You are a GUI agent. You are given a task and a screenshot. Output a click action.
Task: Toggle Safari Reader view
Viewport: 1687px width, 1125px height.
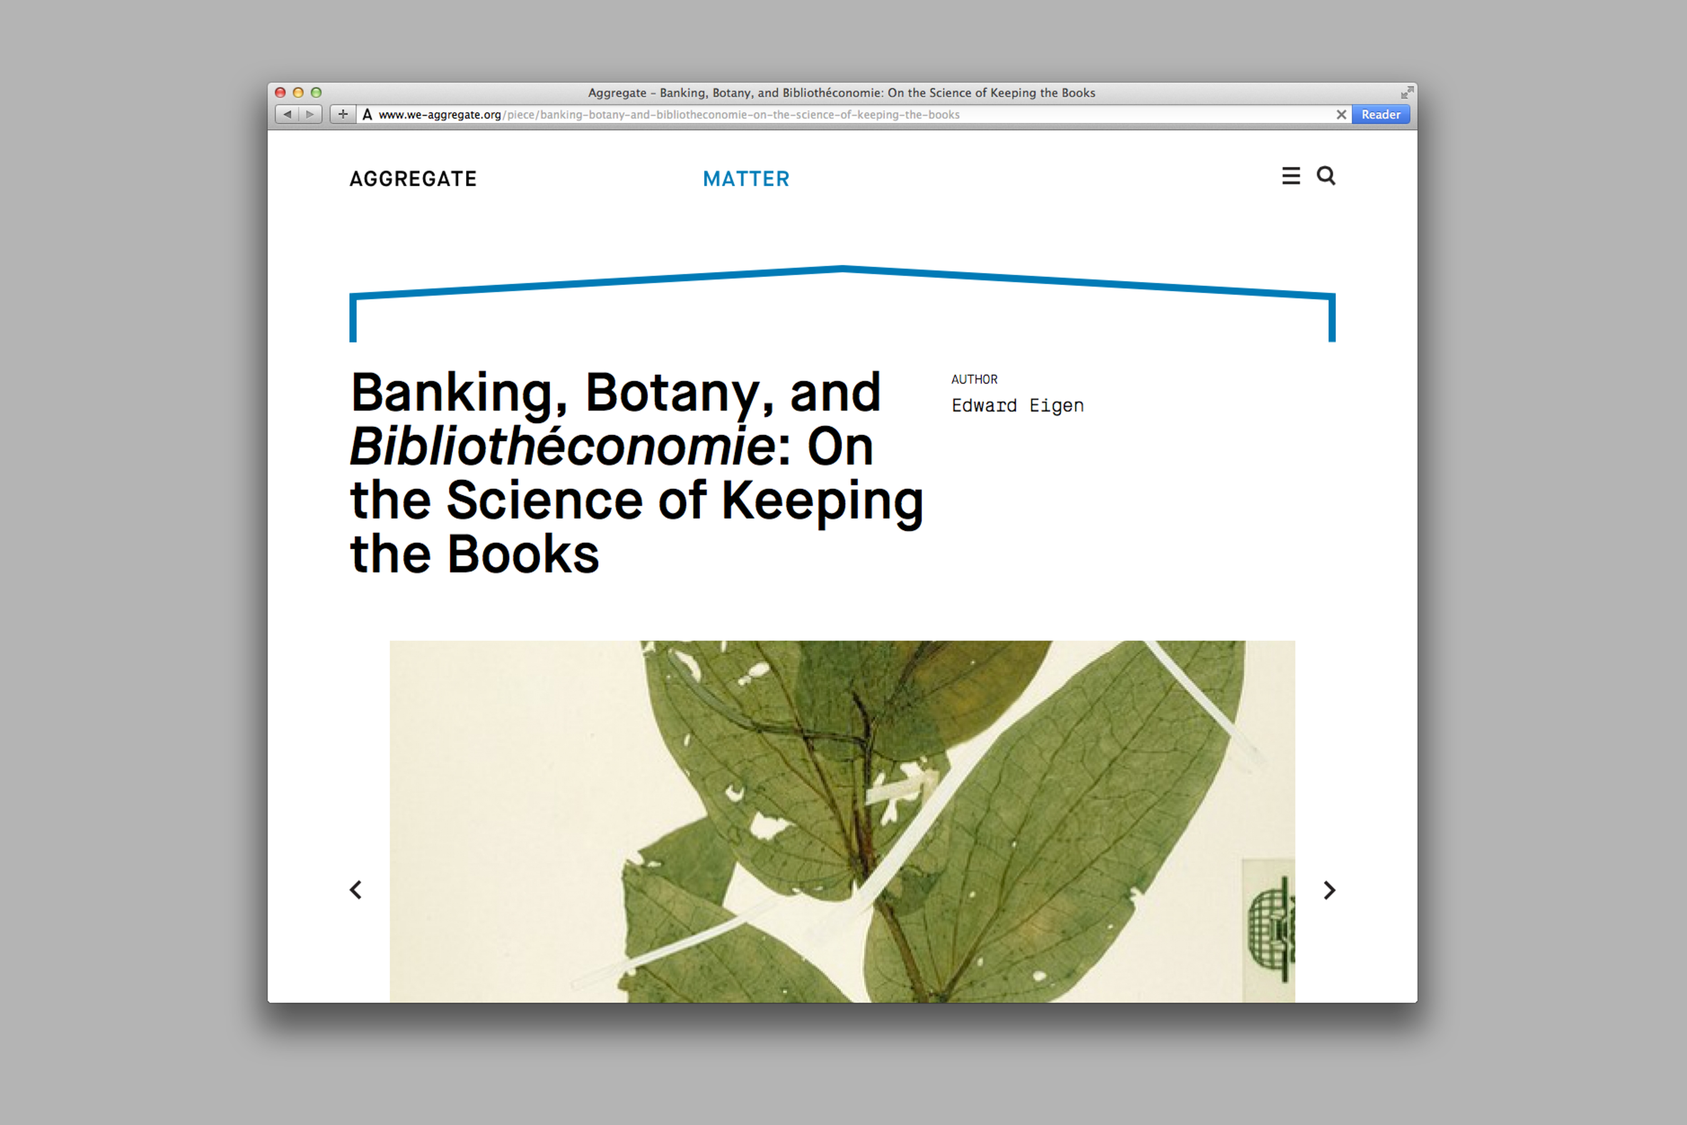1380,115
